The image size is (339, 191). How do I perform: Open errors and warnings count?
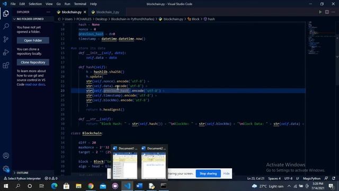click(51, 178)
